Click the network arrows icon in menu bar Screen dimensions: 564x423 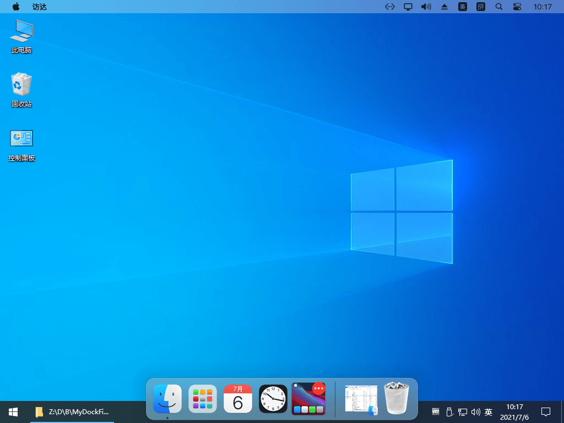pos(390,7)
